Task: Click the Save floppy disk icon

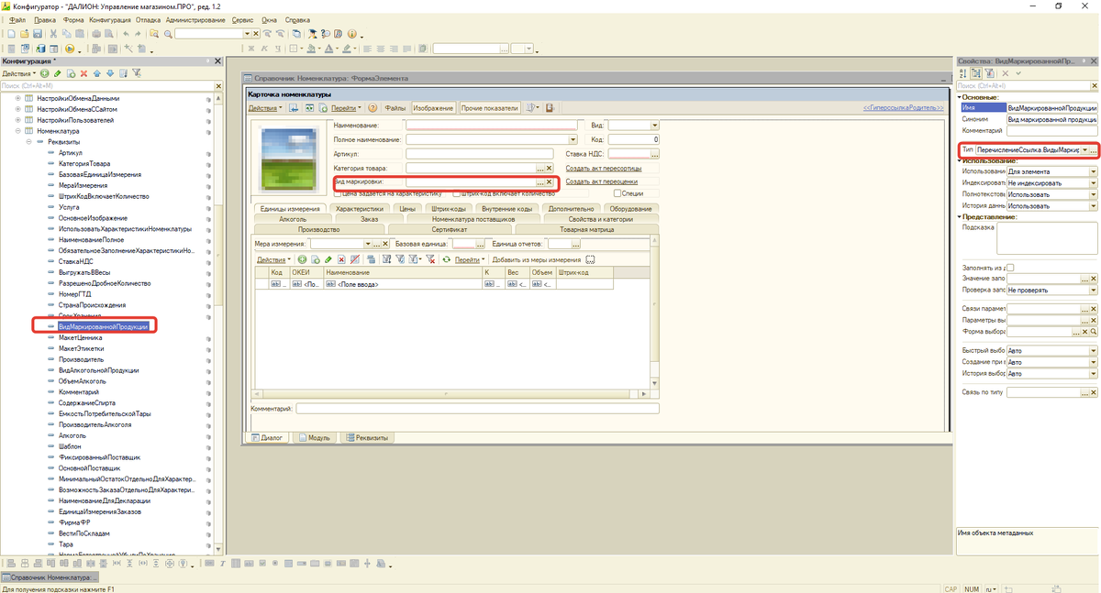Action: [x=38, y=33]
